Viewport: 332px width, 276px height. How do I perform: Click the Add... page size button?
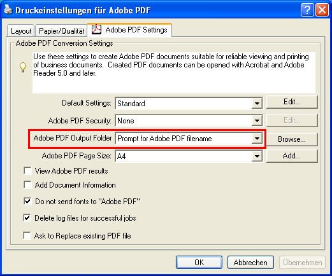[292, 156]
